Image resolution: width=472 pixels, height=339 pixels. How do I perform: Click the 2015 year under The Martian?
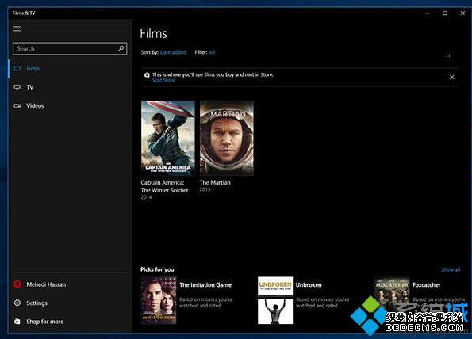click(205, 189)
